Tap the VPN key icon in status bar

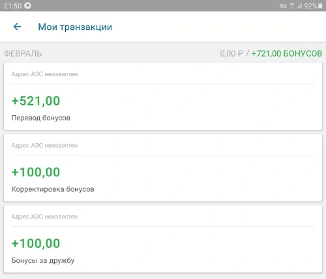pos(283,6)
